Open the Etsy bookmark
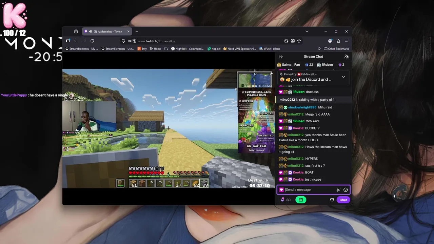This screenshot has height=244, width=434. [142, 49]
